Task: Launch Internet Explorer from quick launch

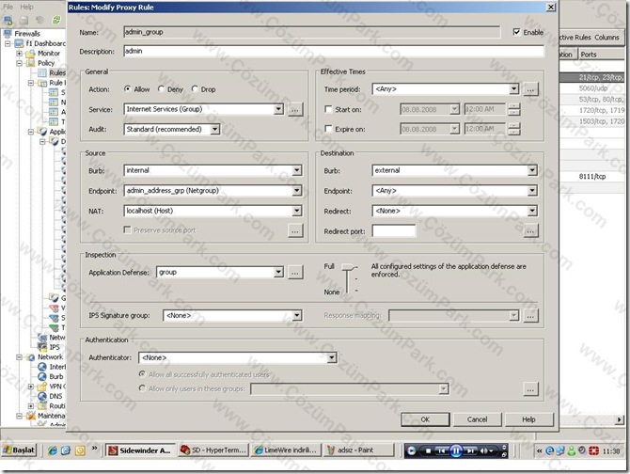Action: [53, 450]
